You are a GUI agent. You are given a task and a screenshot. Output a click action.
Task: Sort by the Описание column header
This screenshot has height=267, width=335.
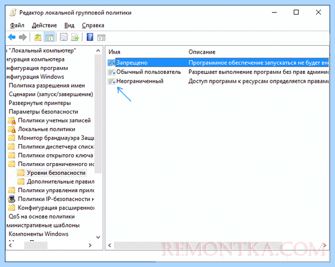point(202,52)
